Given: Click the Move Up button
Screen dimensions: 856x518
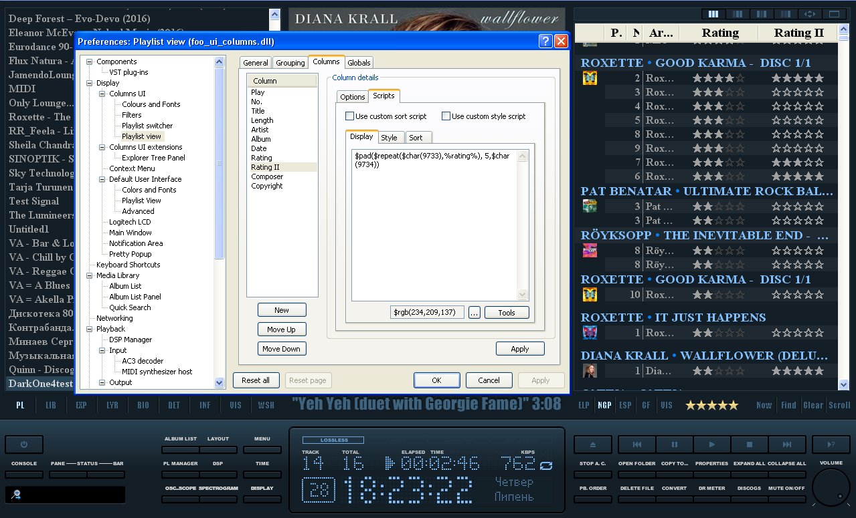Looking at the screenshot, I should click(282, 330).
